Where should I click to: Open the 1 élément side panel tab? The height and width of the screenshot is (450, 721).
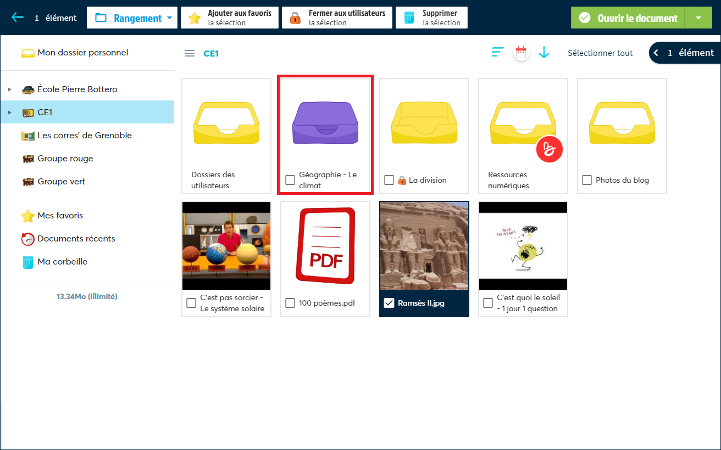pyautogui.click(x=685, y=53)
